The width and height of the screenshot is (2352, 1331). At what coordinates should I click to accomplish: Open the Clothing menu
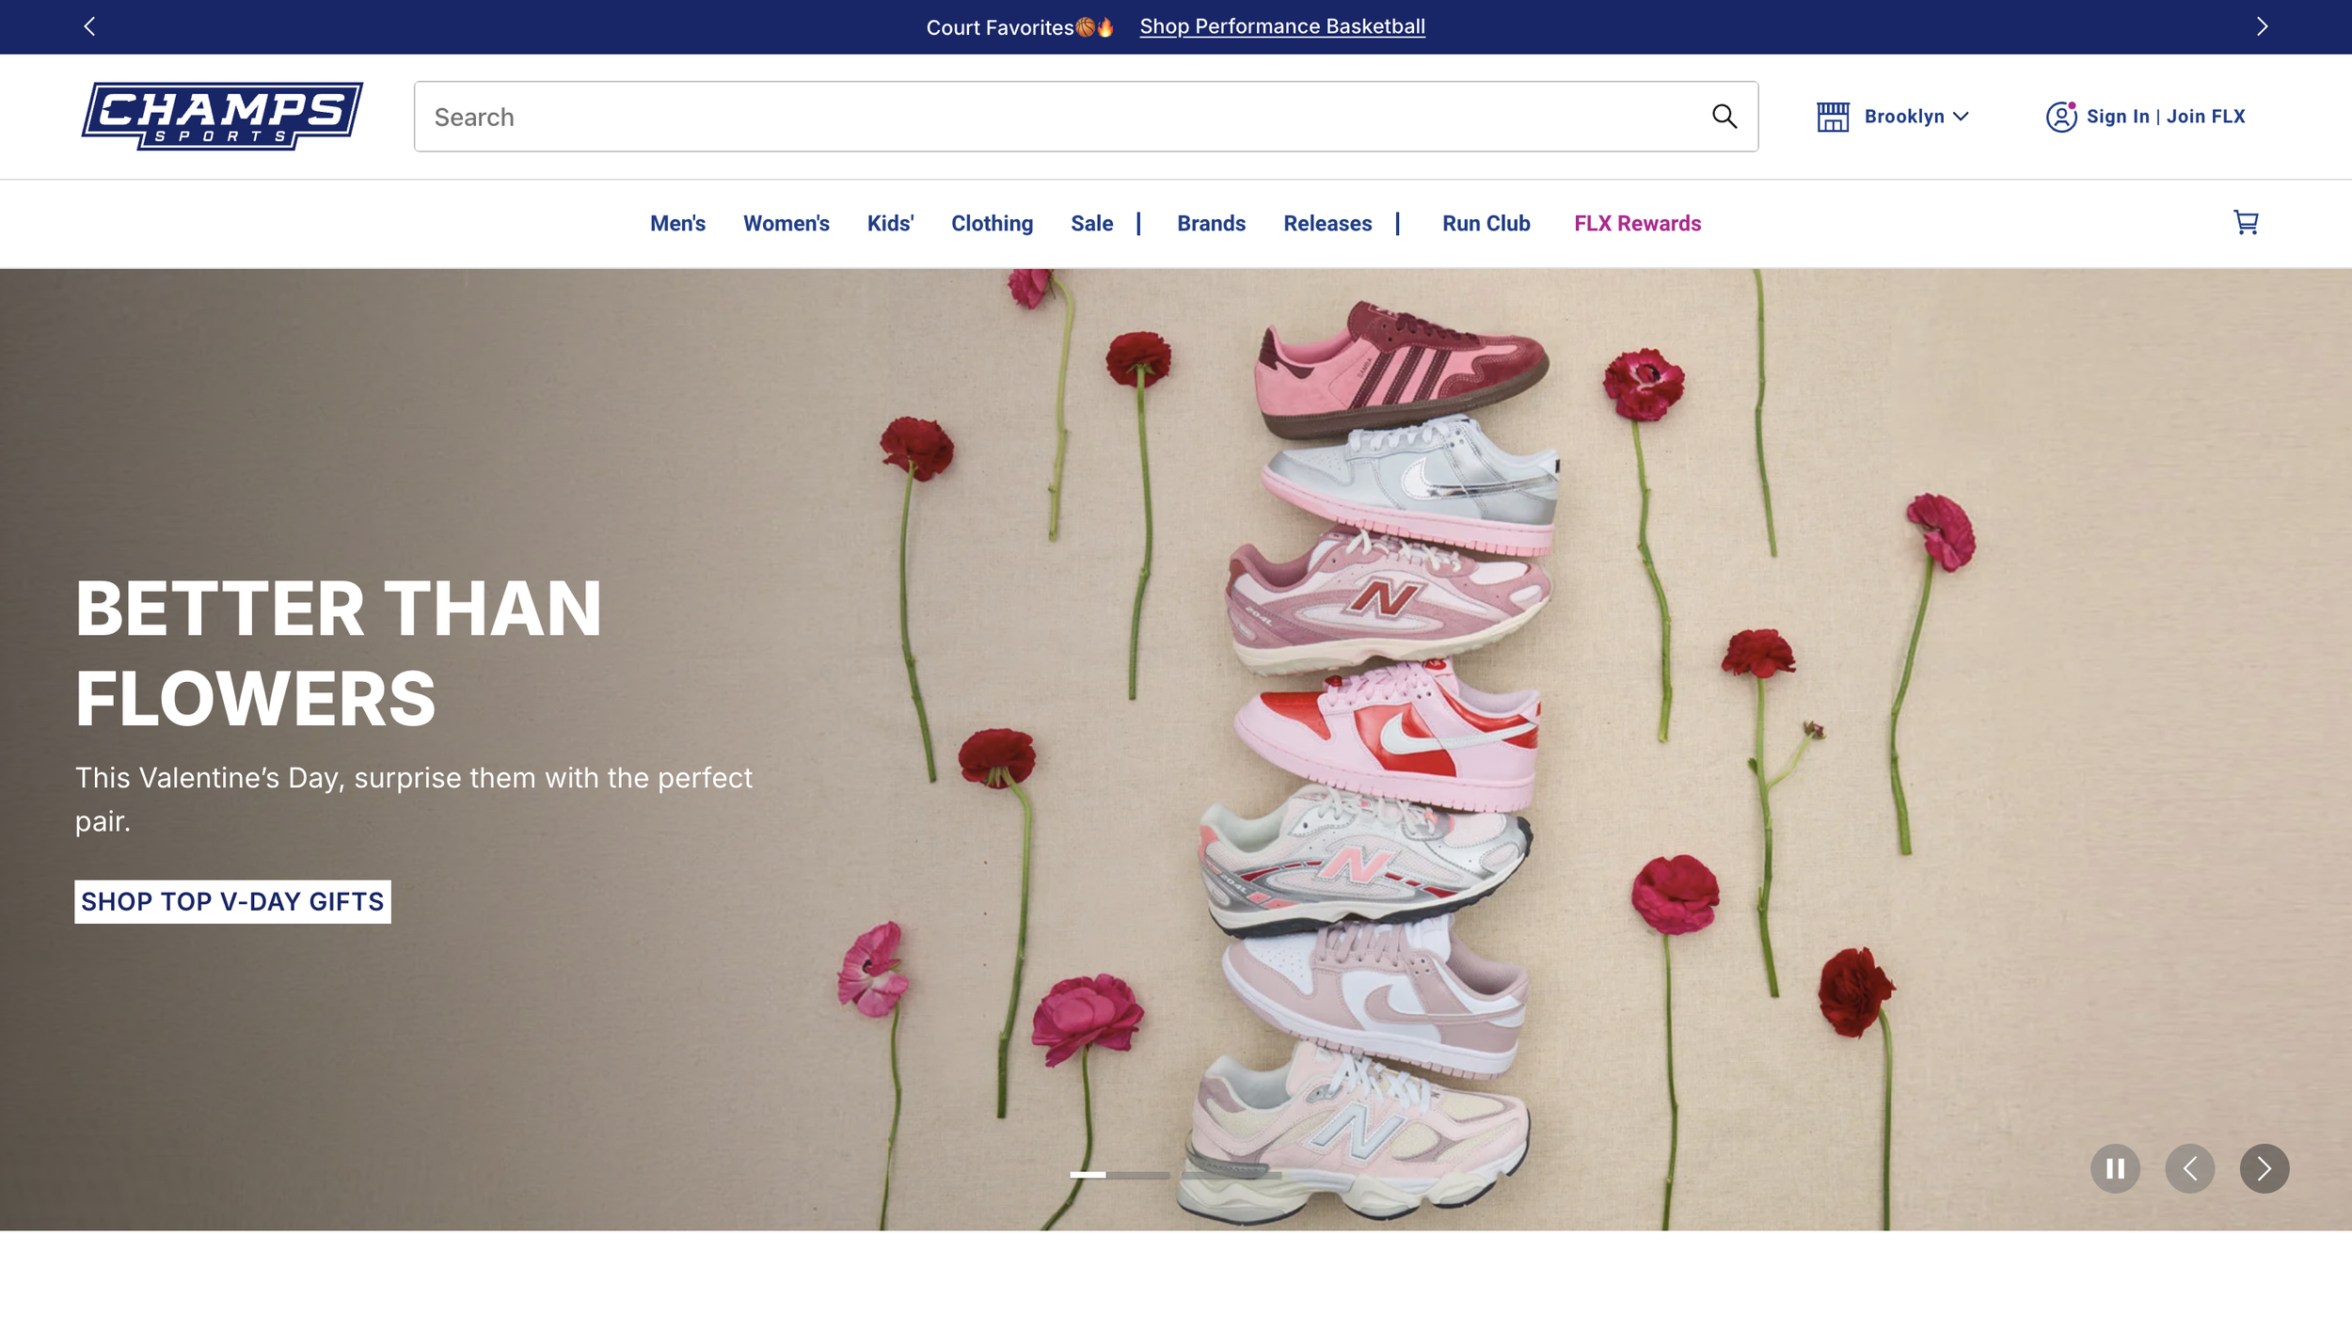point(992,223)
